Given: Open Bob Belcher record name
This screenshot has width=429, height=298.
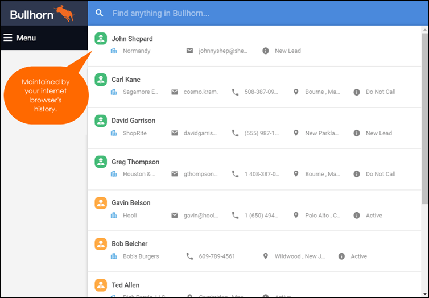Looking at the screenshot, I should 129,244.
